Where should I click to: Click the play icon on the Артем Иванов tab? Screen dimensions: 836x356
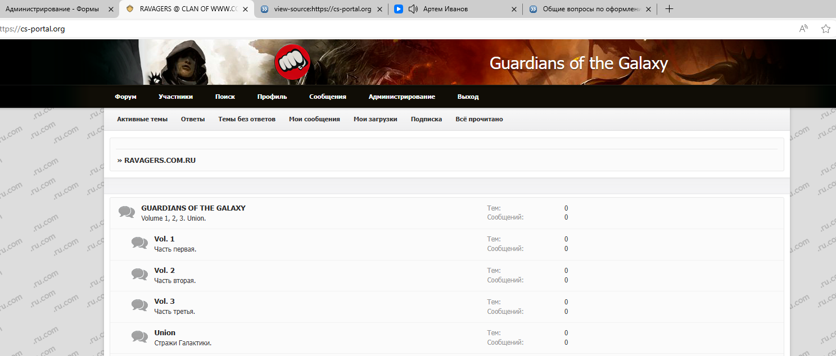click(399, 9)
